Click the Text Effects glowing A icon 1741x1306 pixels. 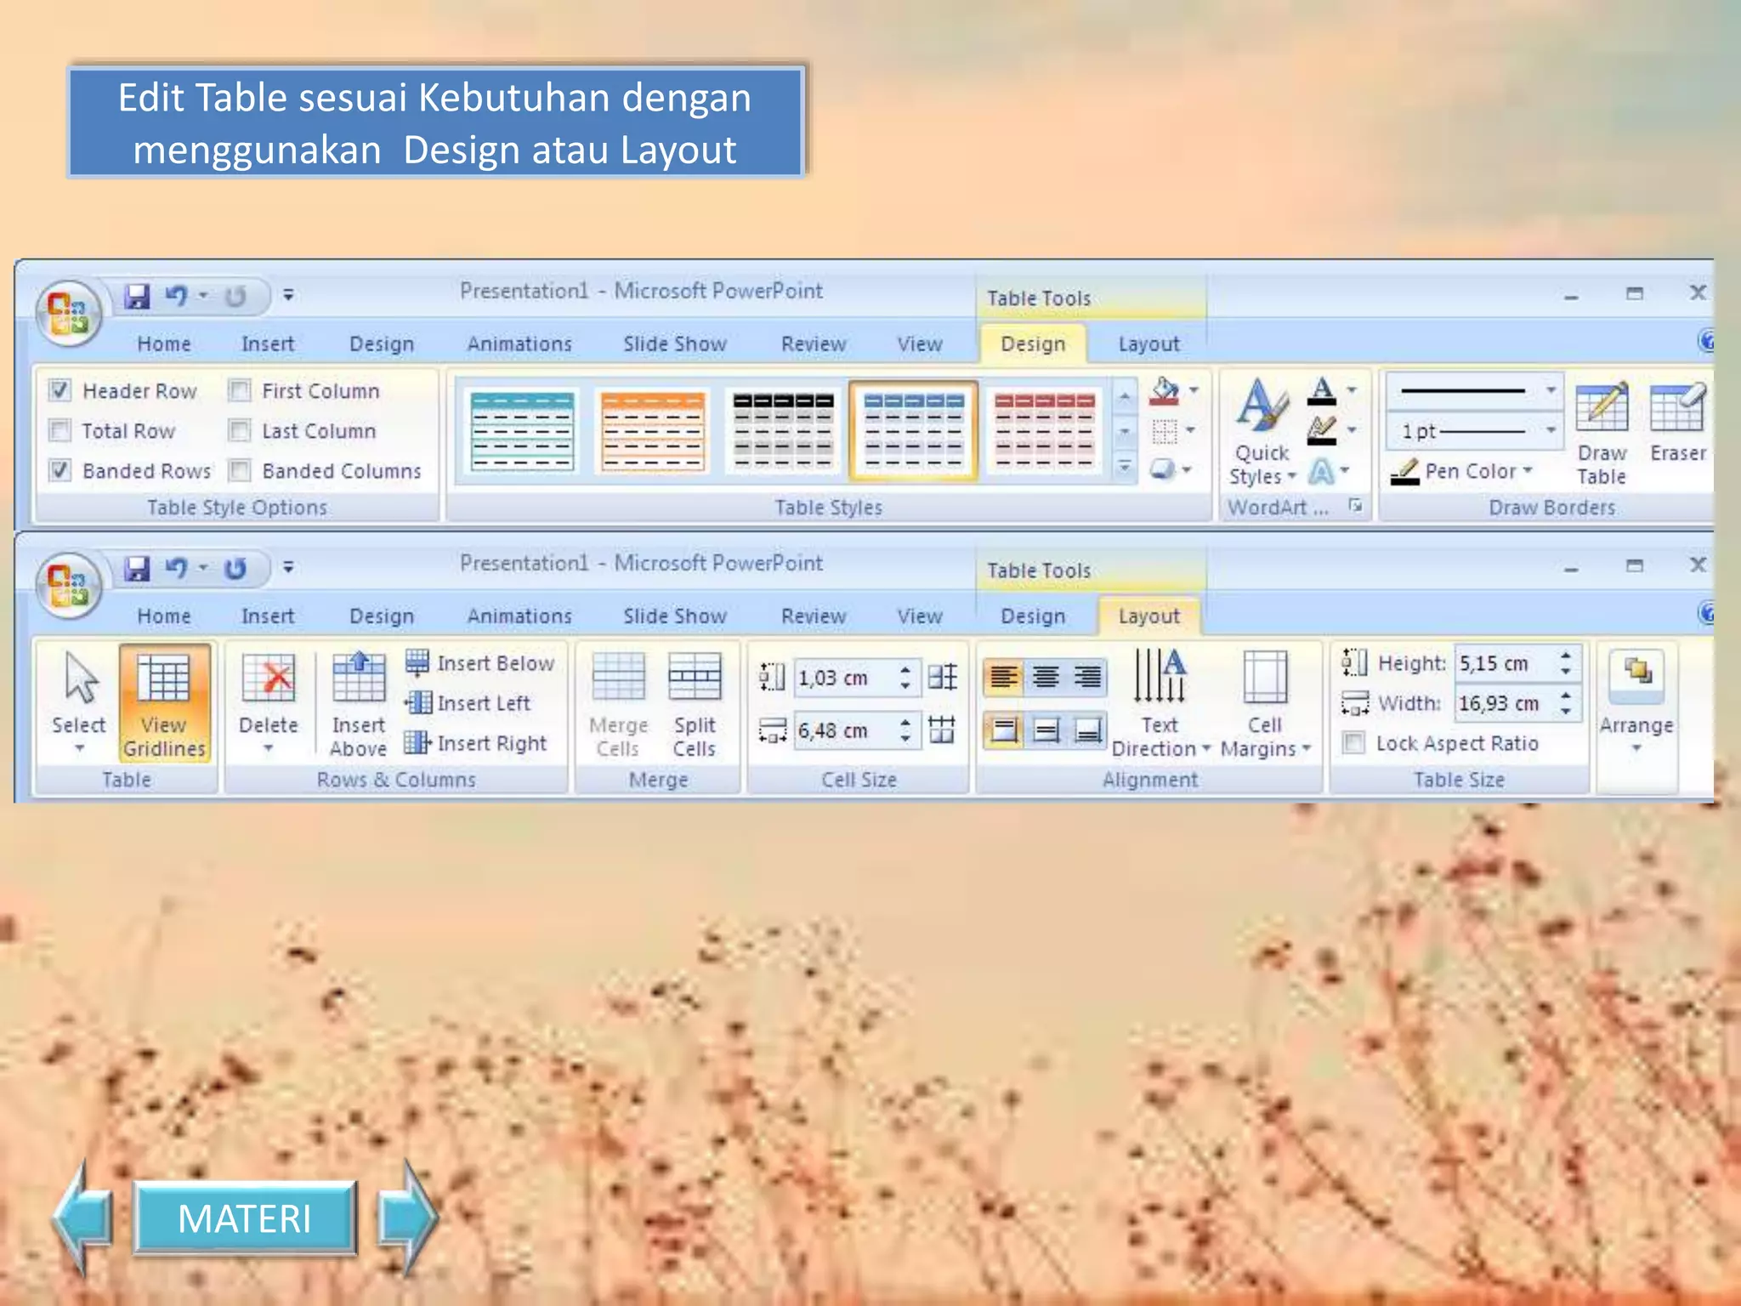1322,470
